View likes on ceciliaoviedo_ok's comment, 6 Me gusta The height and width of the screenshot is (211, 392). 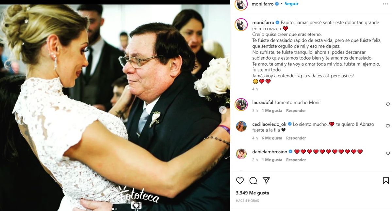[272, 138]
